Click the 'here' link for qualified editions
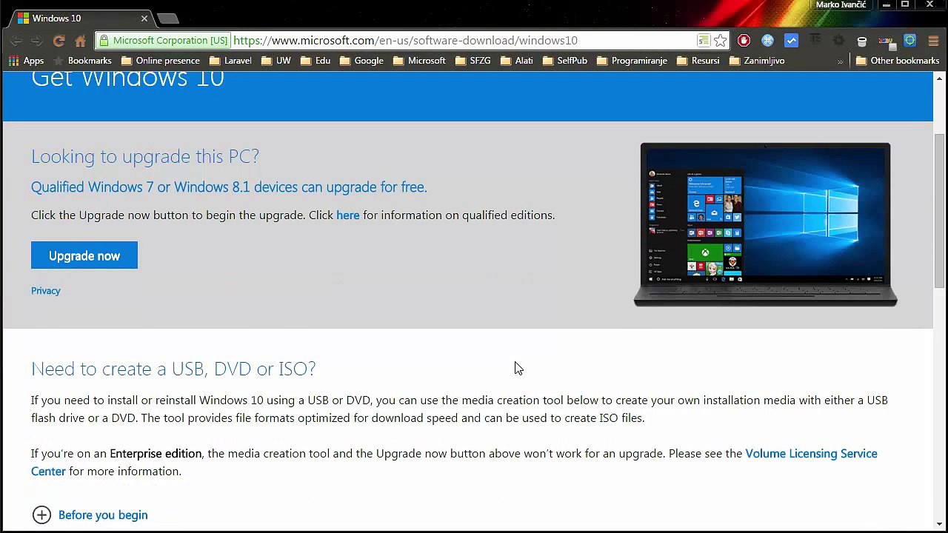The height and width of the screenshot is (533, 948). pos(348,215)
